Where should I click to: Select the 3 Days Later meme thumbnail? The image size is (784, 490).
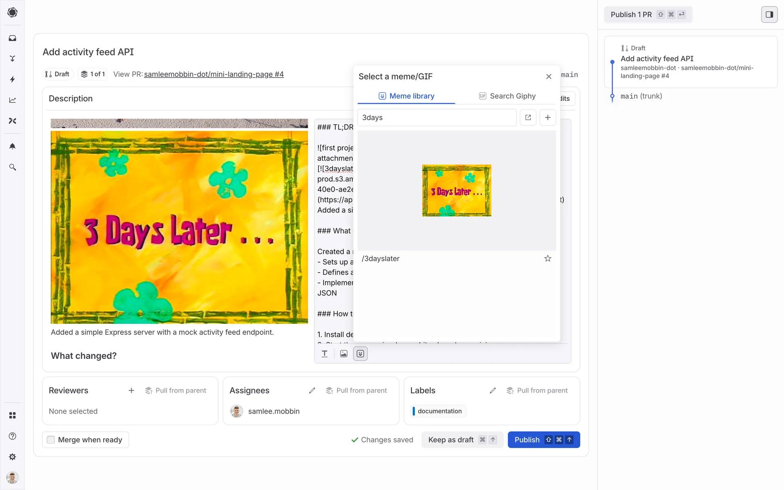tap(457, 191)
